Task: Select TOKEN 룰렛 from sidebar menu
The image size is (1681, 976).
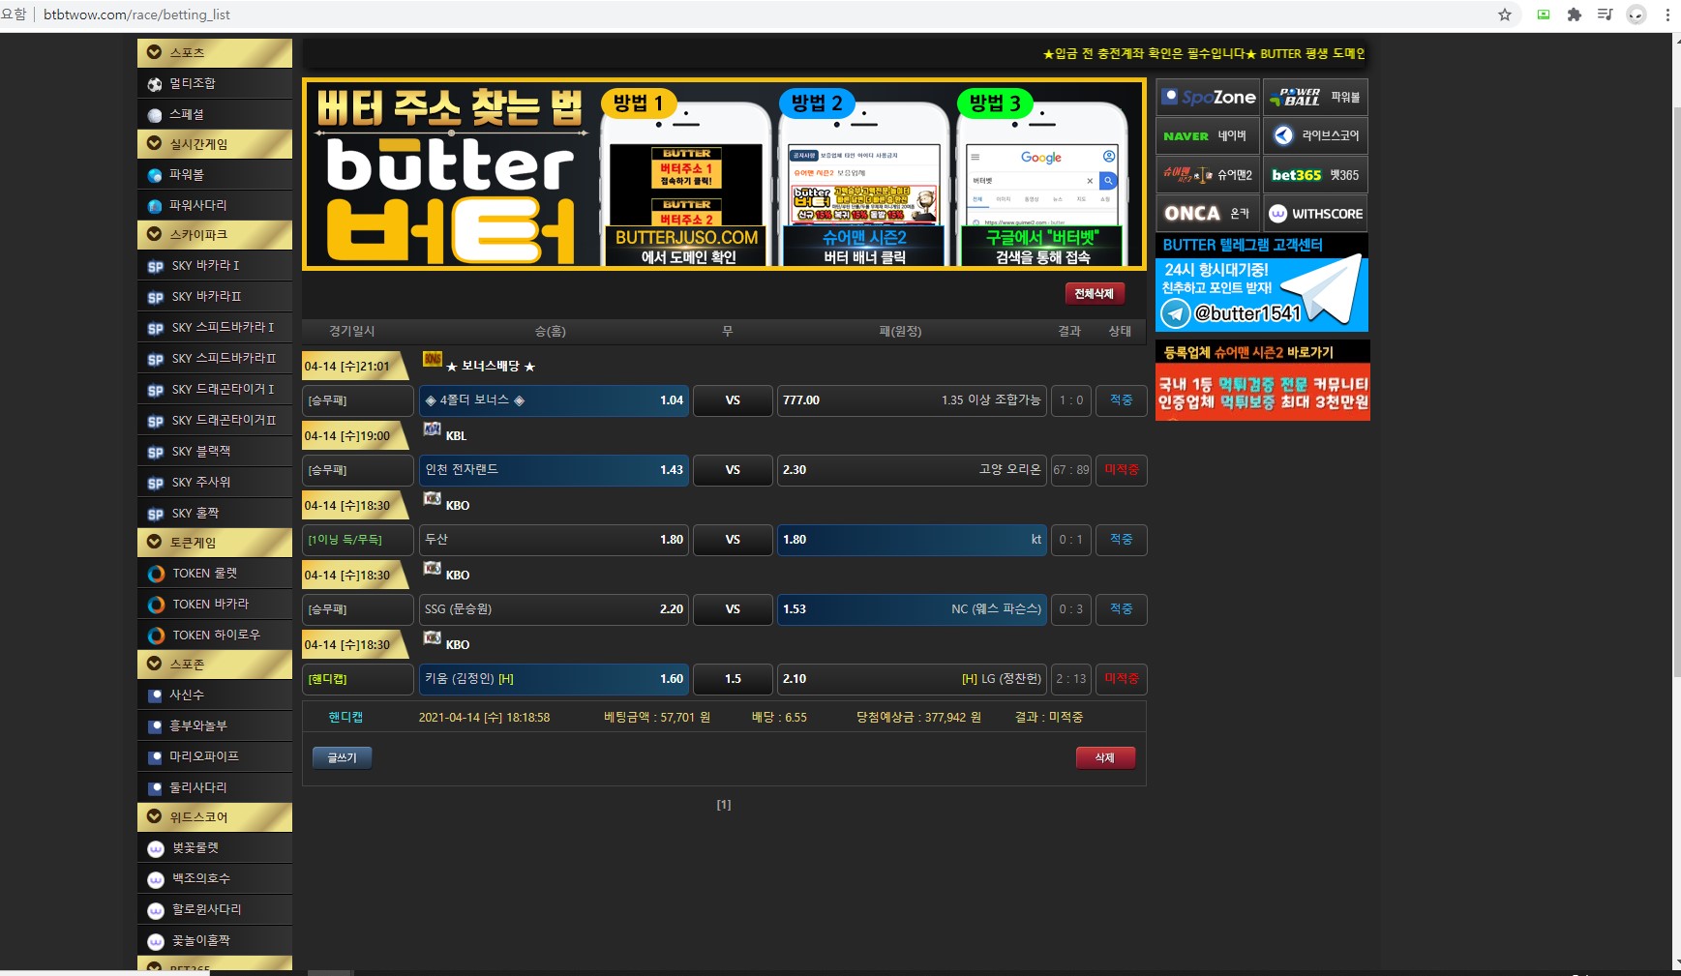Action: pyautogui.click(x=215, y=574)
